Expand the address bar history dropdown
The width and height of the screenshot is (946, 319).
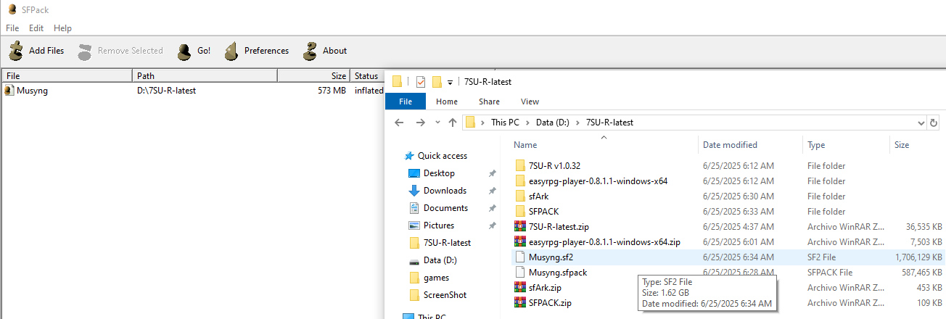click(921, 123)
